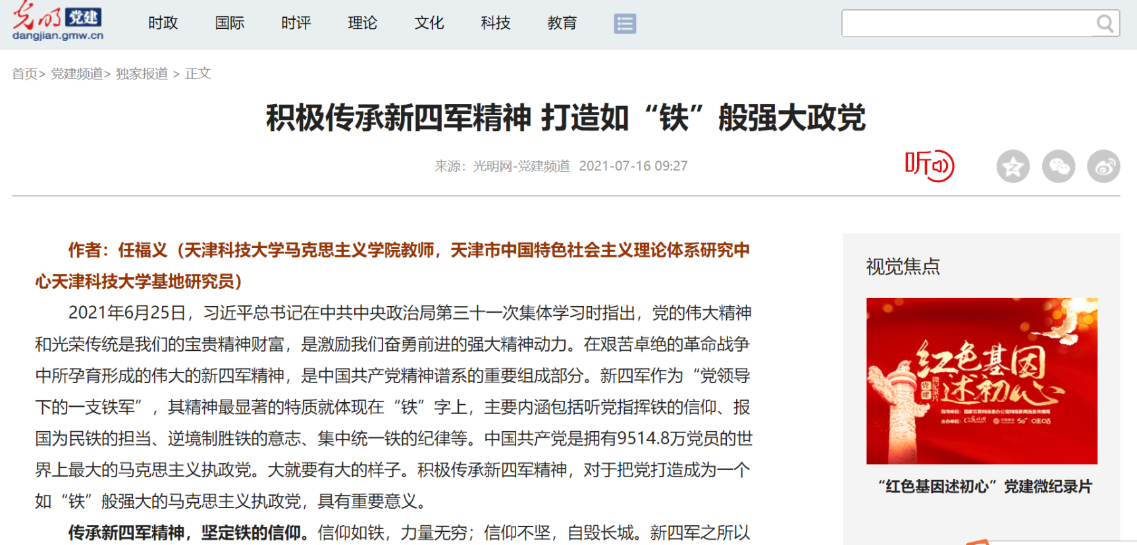Share the article via WeChat icon
Screen dimensions: 1137x545
tap(1059, 167)
